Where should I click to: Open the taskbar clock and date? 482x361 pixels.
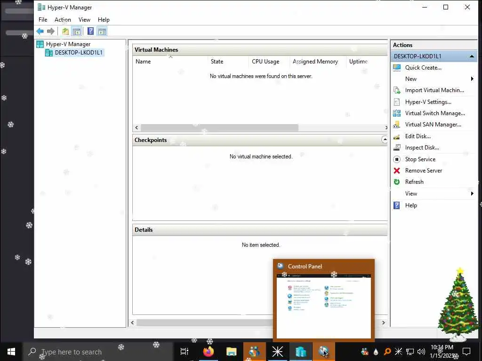pyautogui.click(x=442, y=352)
